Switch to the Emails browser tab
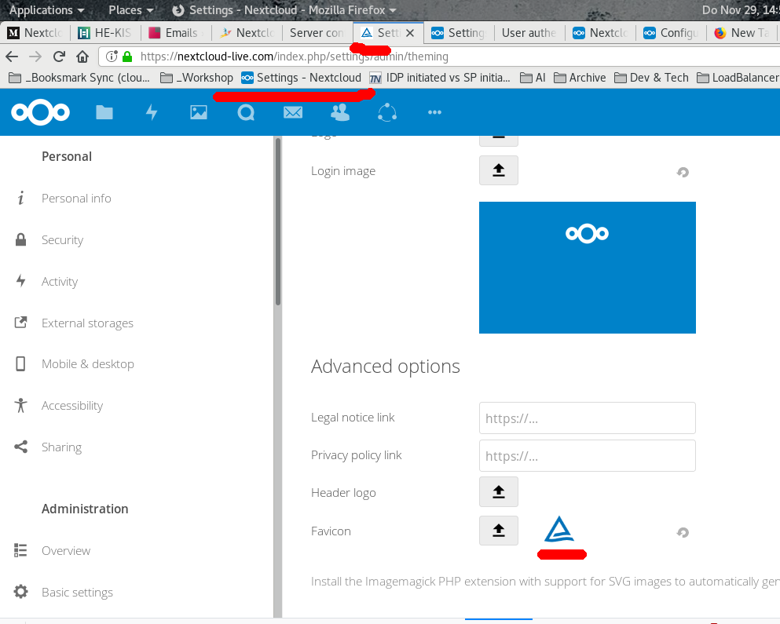Image resolution: width=780 pixels, height=624 pixels. 176,33
